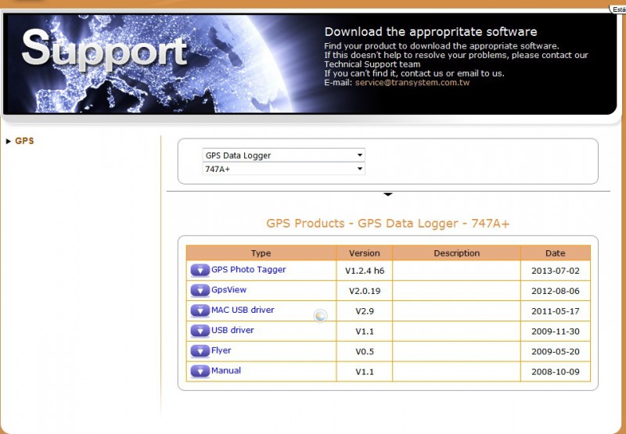This screenshot has height=434, width=626.
Task: Hit the download icon for Flyer
Action: (x=200, y=352)
